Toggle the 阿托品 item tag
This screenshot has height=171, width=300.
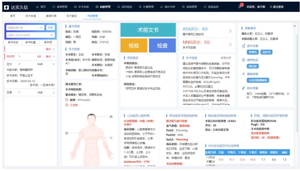coord(253,66)
